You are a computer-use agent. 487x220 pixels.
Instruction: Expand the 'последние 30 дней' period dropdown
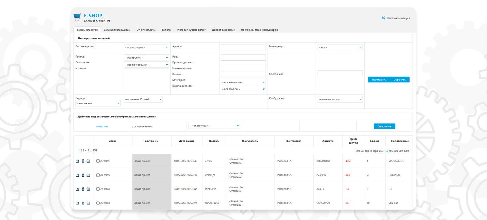143,99
